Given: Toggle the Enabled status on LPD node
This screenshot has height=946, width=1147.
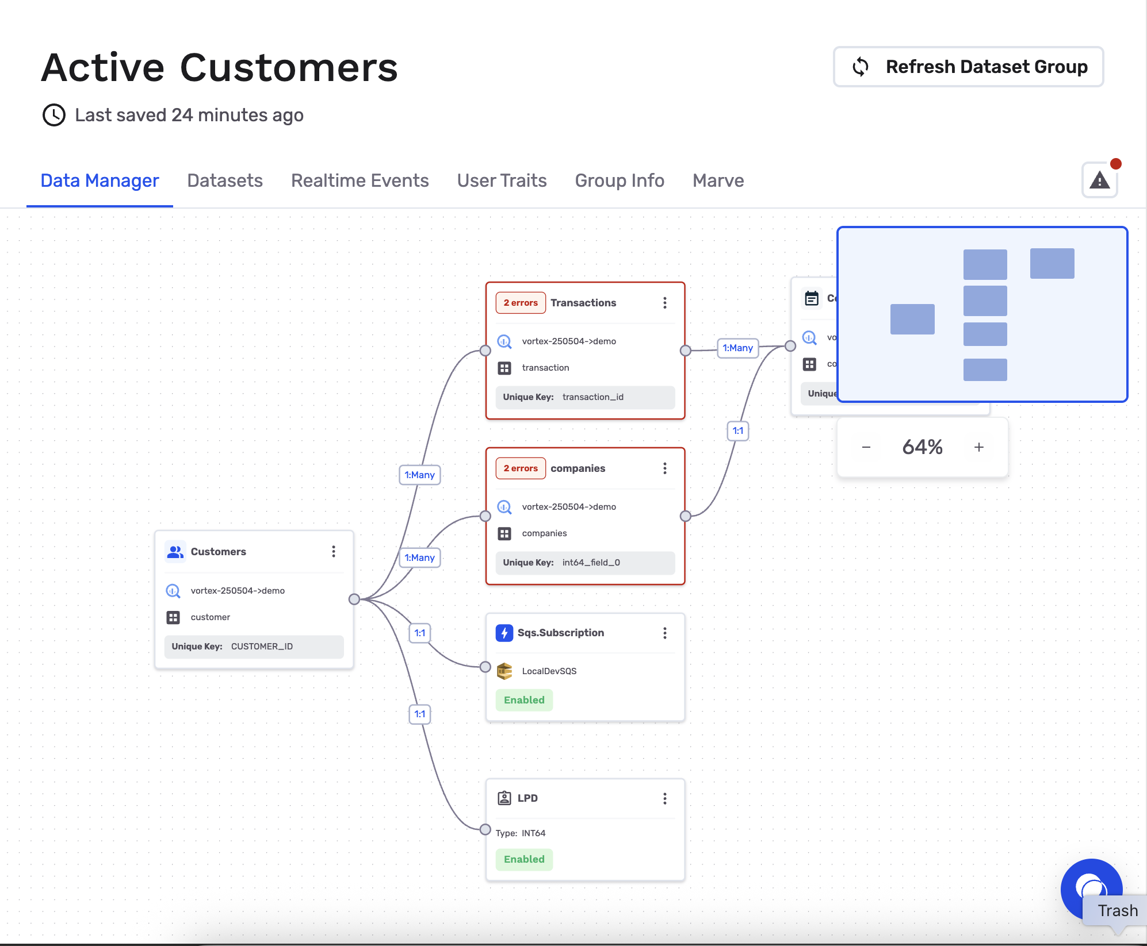Looking at the screenshot, I should [x=523, y=859].
